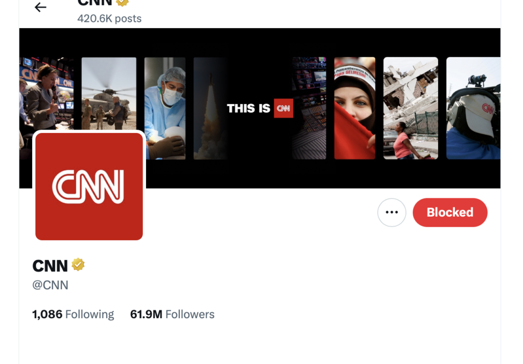The width and height of the screenshot is (523, 364).
Task: View the 61.9M Followers list
Action: 172,314
